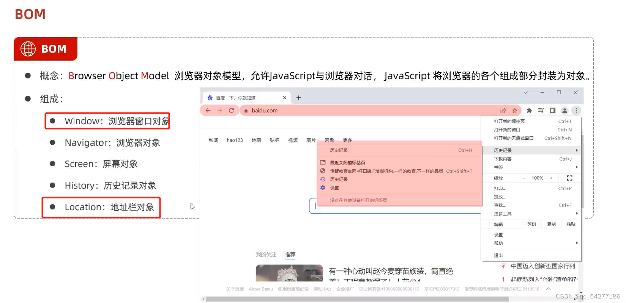
Task: Switch to 我的关注 tab
Action: point(266,255)
